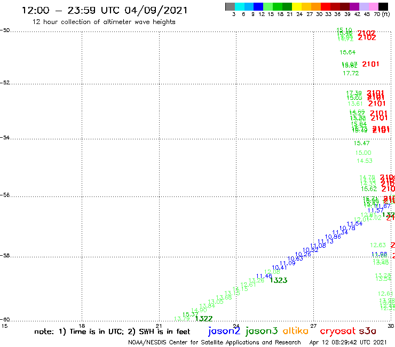Click the green track value '13.79'
Screen dimensions: 395x347
coord(181,319)
